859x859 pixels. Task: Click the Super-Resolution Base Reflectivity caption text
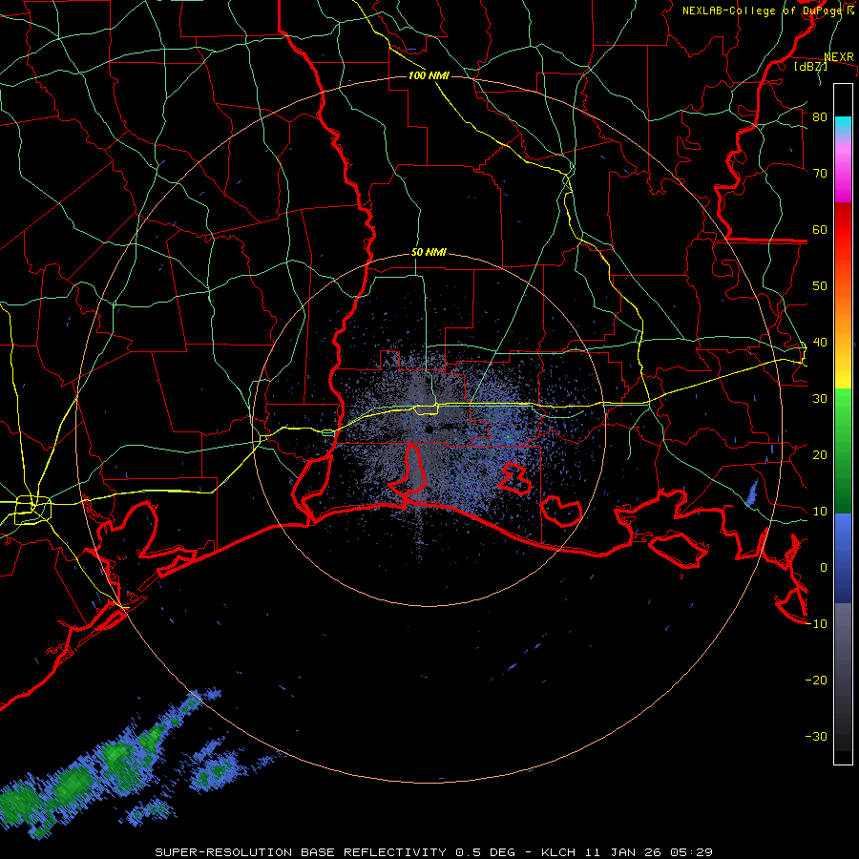(x=434, y=852)
